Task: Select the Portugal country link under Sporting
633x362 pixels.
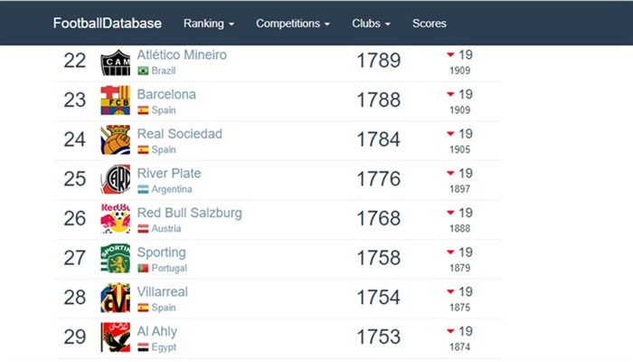Action: (169, 268)
